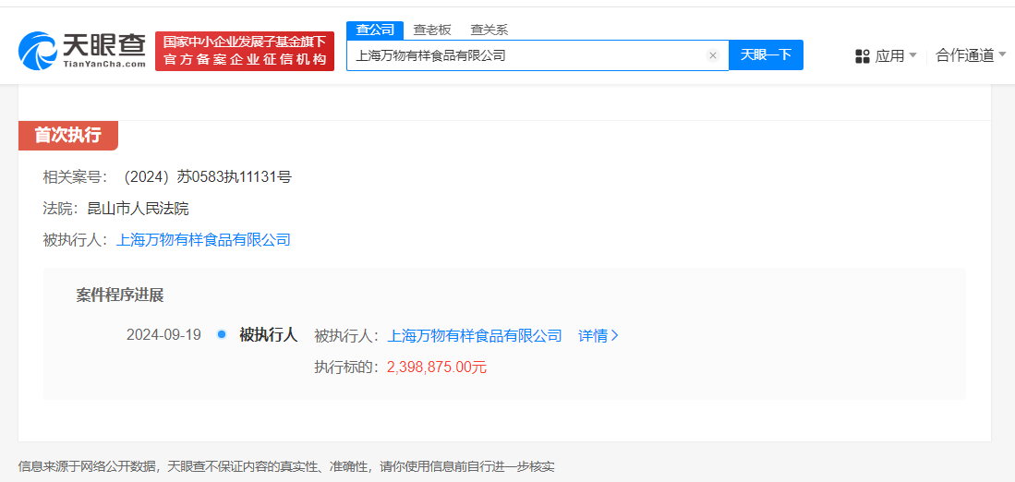Select the 查公司 search tab
Image resolution: width=1015 pixels, height=482 pixels.
[x=375, y=30]
